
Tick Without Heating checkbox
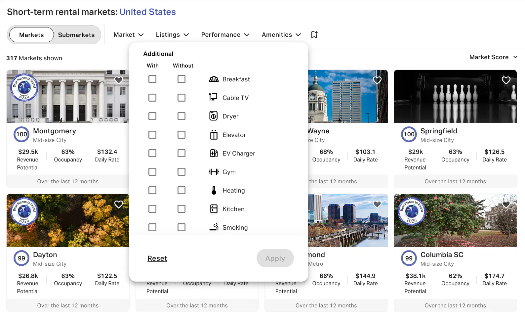click(x=182, y=190)
